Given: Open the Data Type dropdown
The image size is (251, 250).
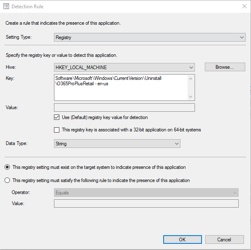Looking at the screenshot, I should 117,144.
